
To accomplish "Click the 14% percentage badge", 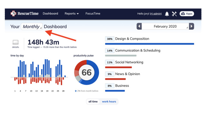I will point(110,51).
